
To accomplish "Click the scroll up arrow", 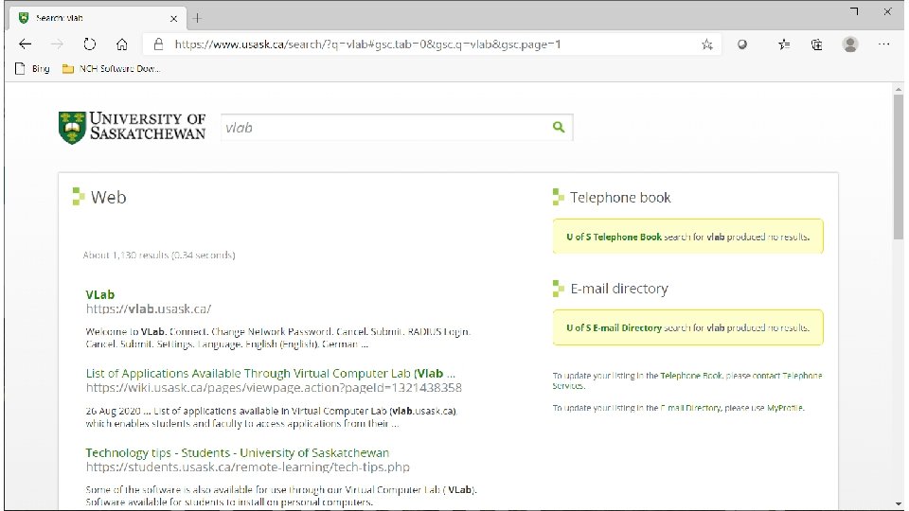I will [899, 89].
